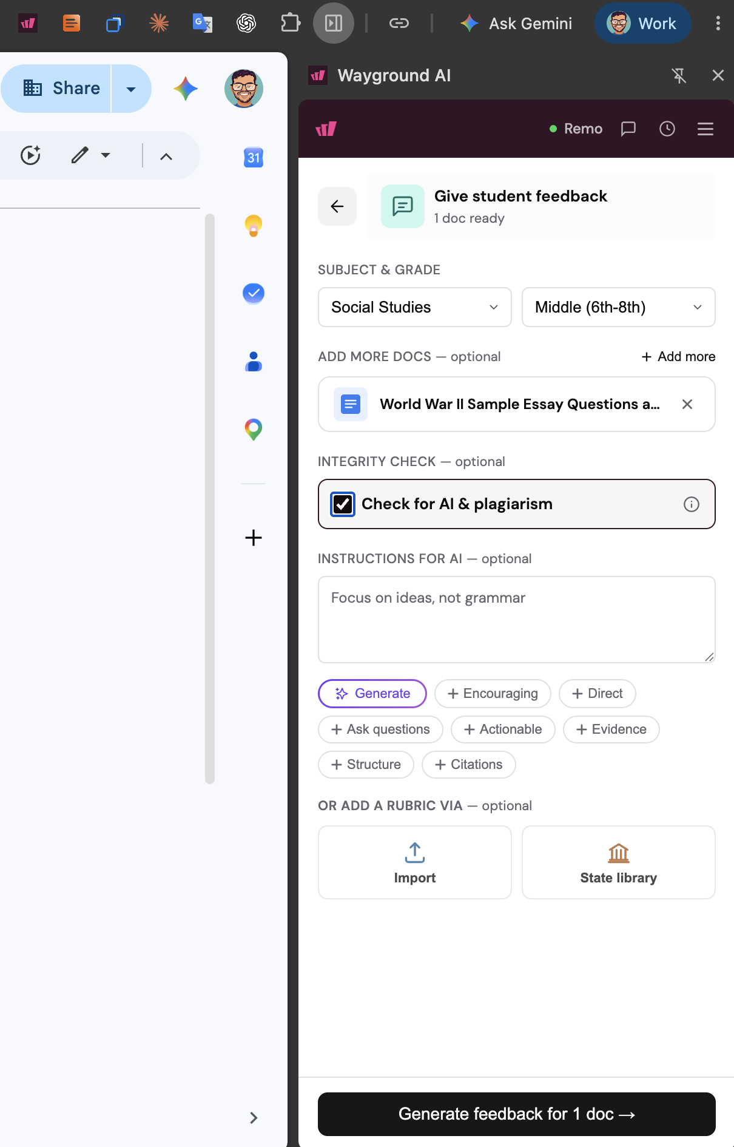
Task: Go back with the left arrow button
Action: [x=337, y=206]
